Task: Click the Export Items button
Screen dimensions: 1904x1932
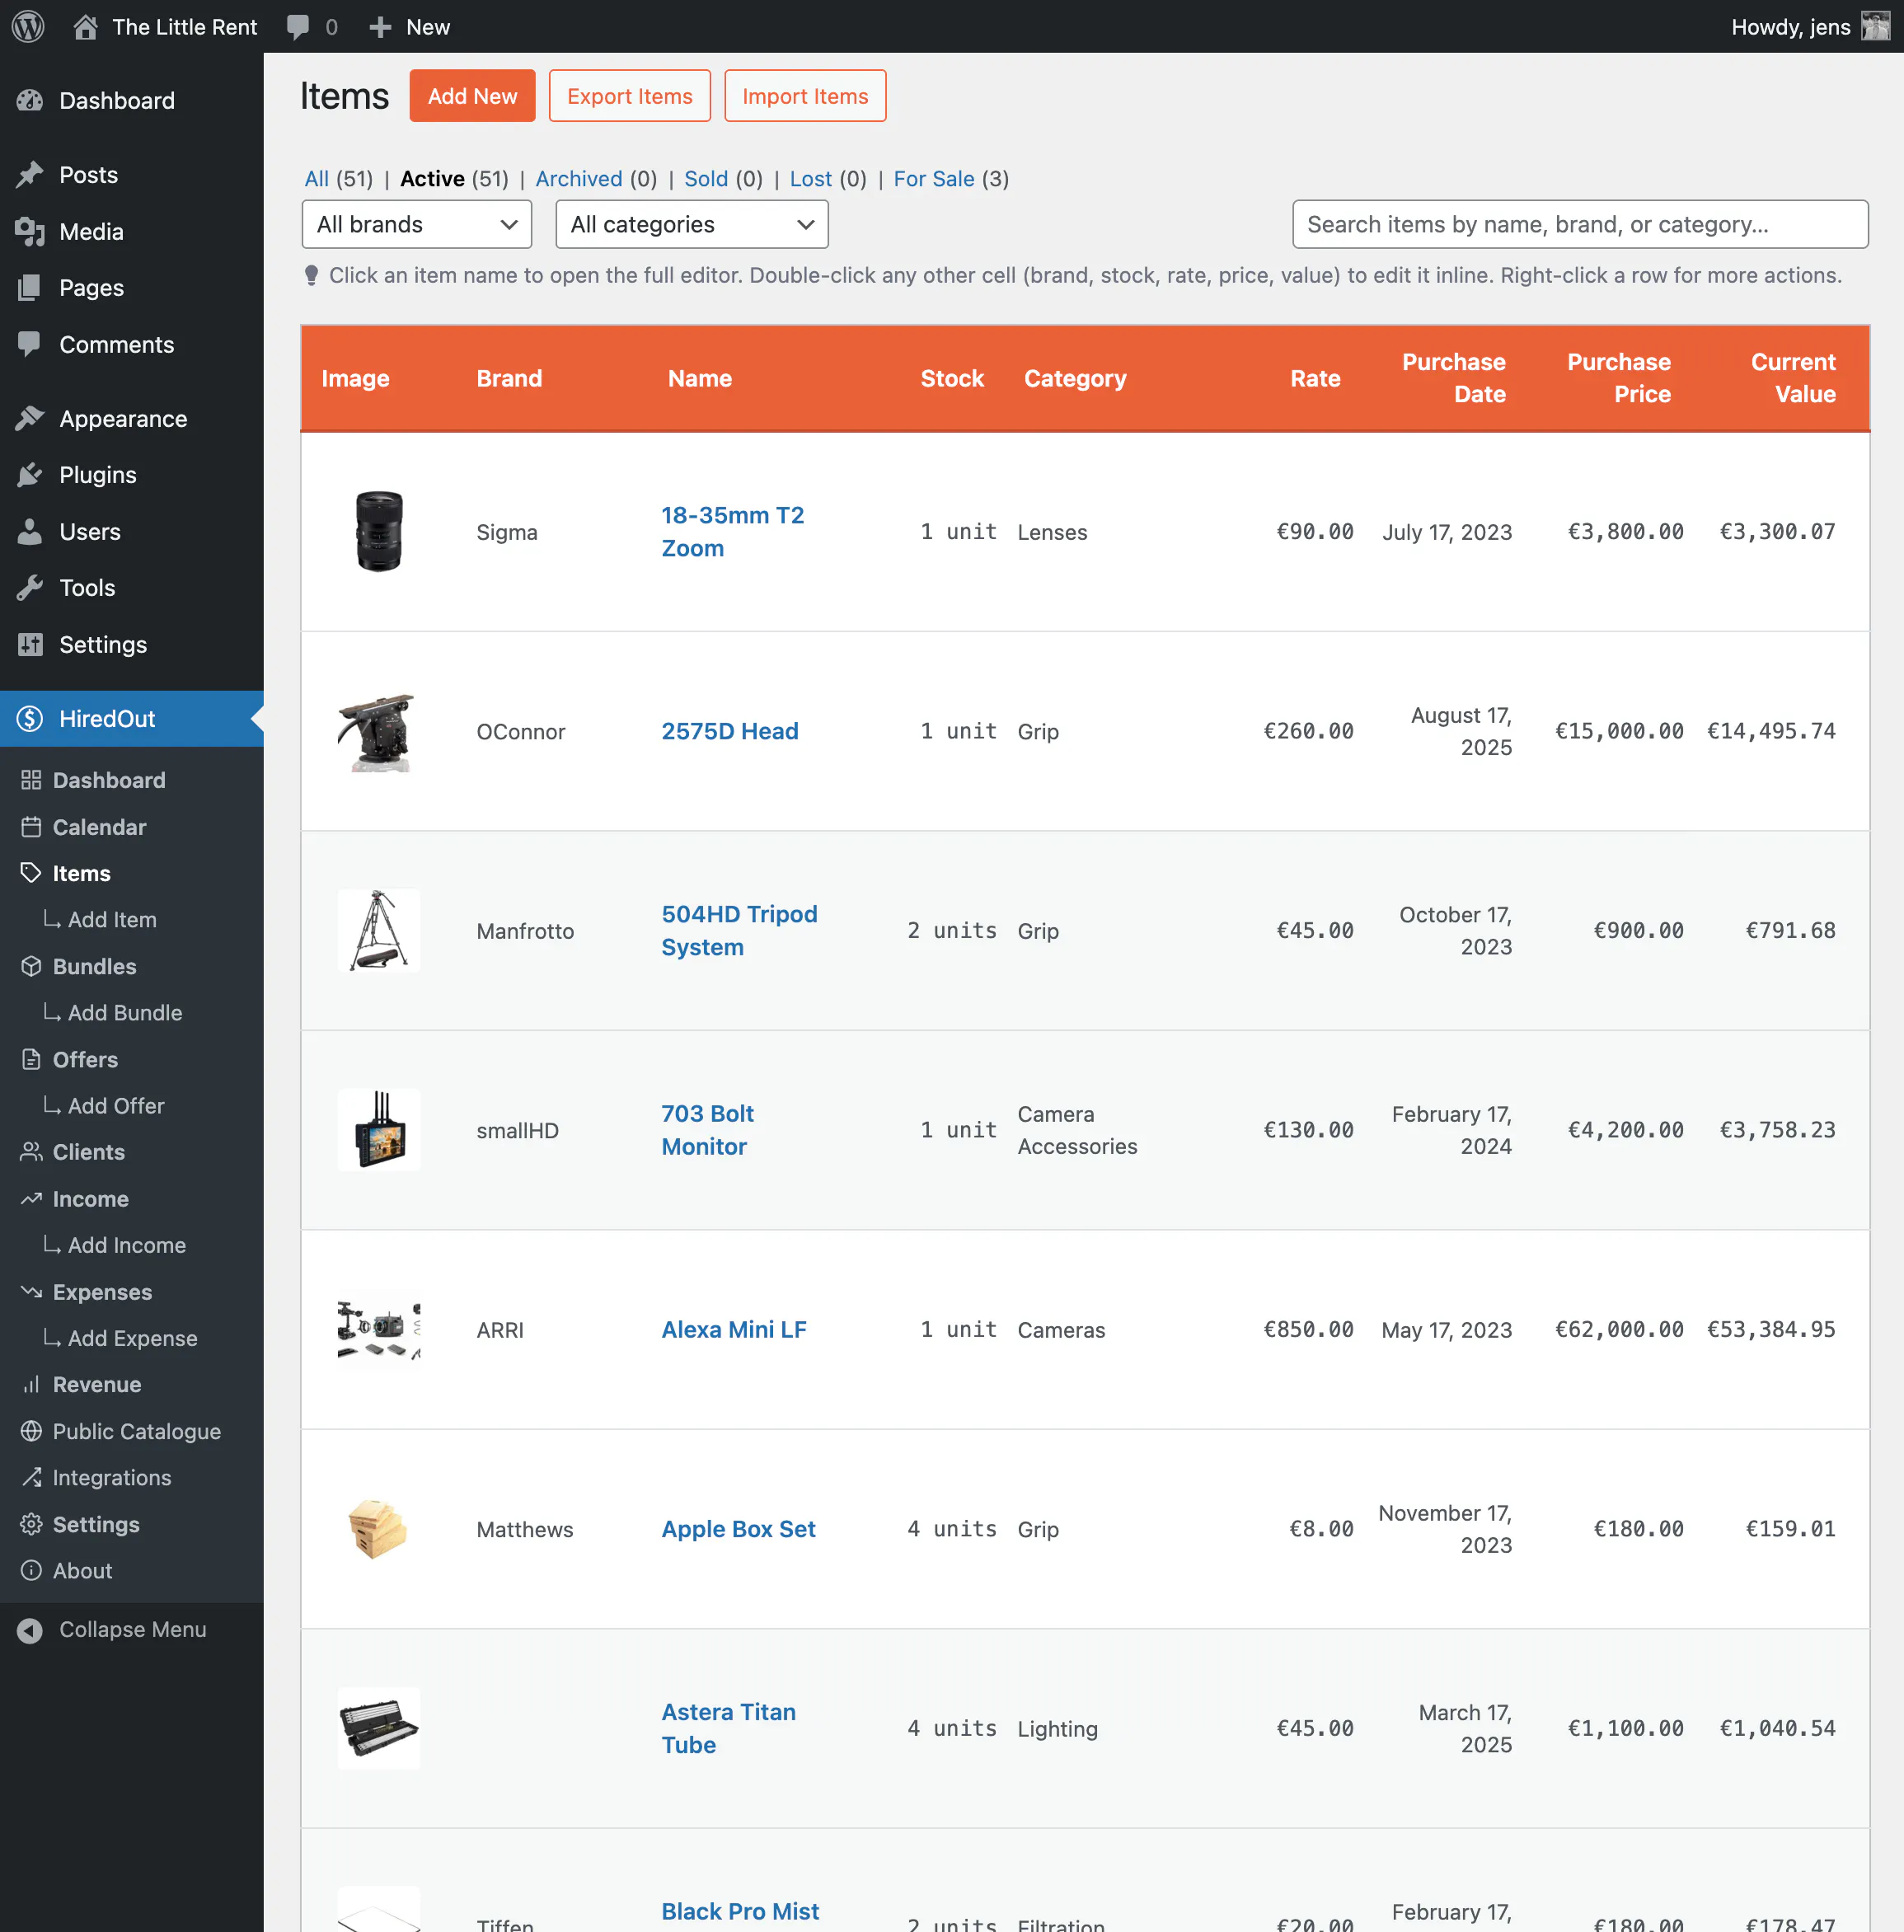Action: coord(630,96)
